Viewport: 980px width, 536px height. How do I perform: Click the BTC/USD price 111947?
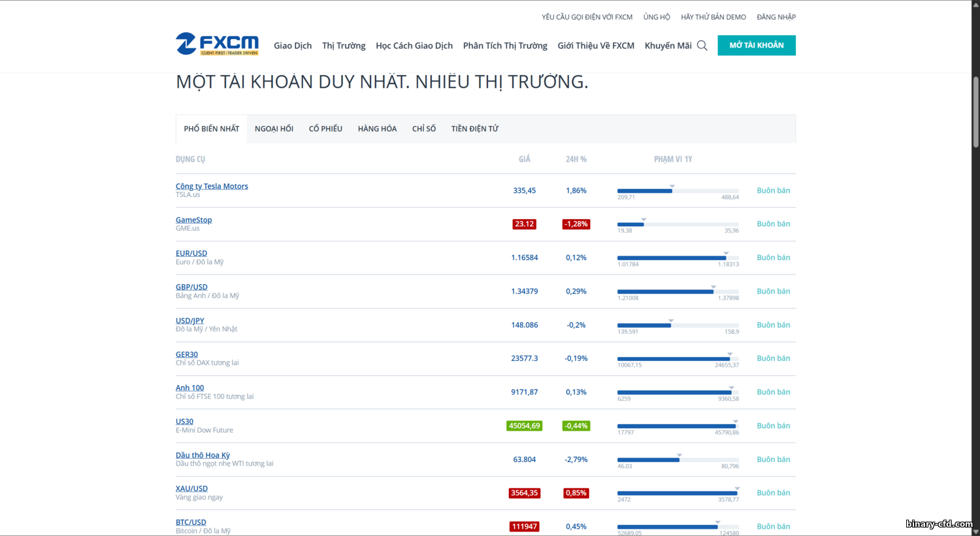(x=525, y=526)
